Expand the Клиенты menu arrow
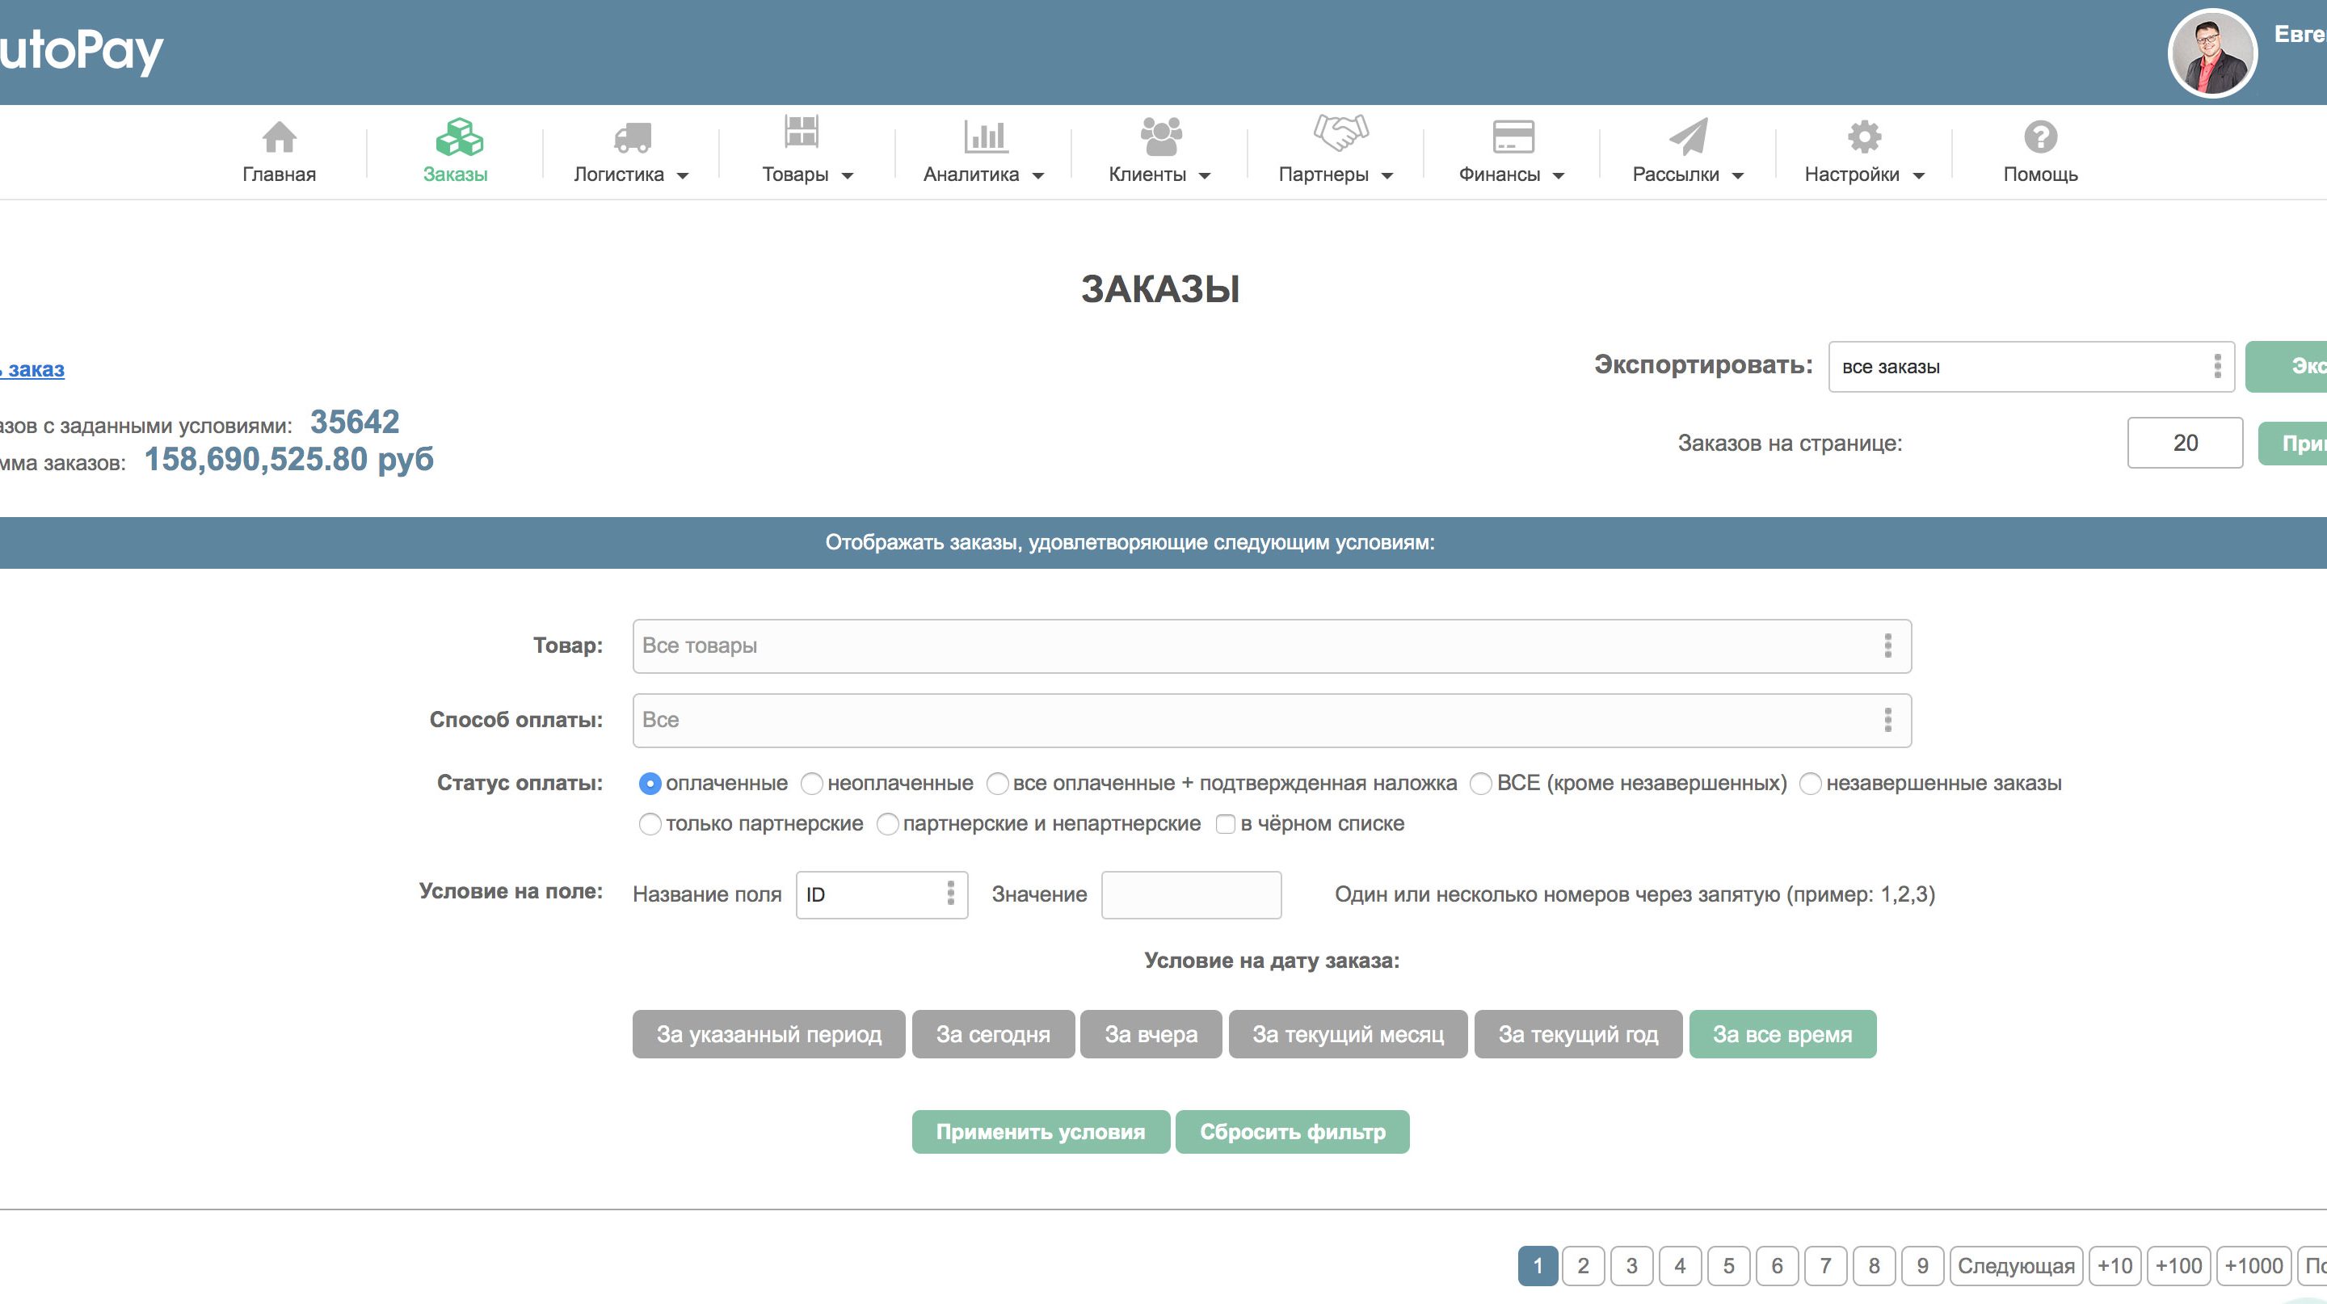Image resolution: width=2327 pixels, height=1304 pixels. click(x=1204, y=176)
